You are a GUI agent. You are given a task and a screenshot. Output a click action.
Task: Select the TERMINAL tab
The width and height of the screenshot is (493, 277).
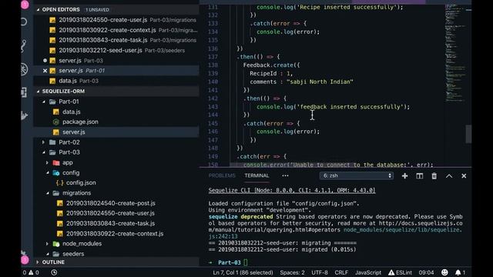pyautogui.click(x=257, y=175)
